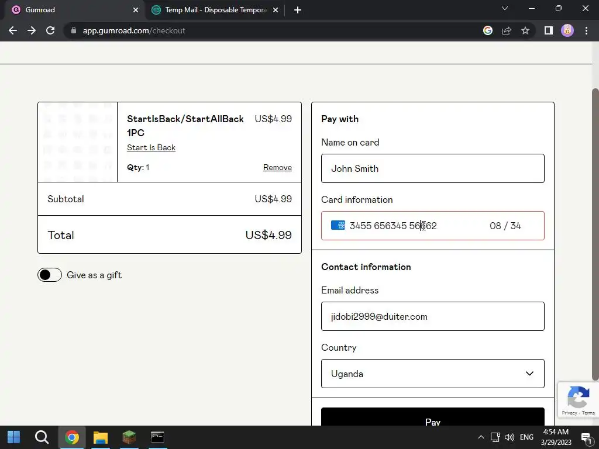Click the card brand icon
The height and width of the screenshot is (449, 599).
click(x=338, y=225)
